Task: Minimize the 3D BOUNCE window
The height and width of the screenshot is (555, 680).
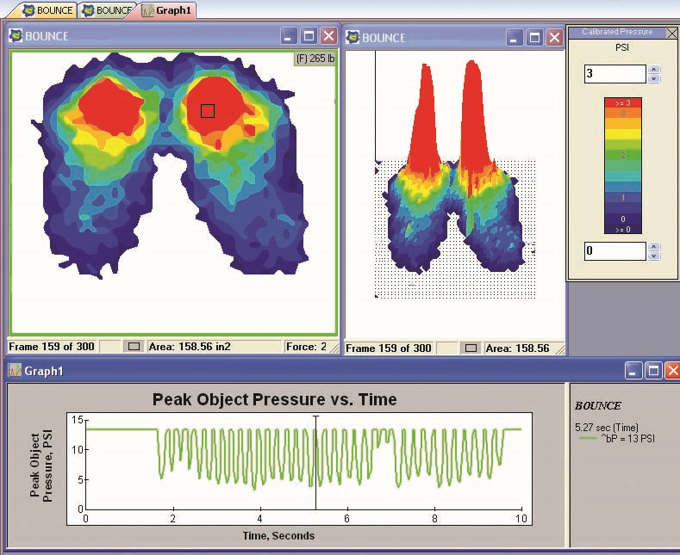Action: point(515,38)
